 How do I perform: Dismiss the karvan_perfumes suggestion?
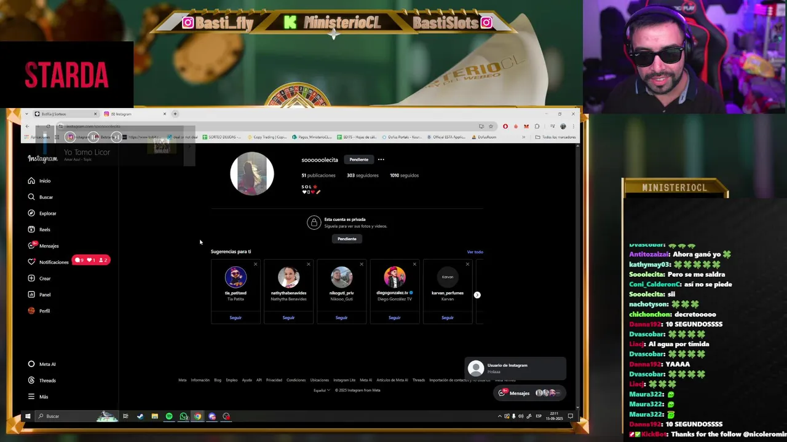pyautogui.click(x=467, y=265)
